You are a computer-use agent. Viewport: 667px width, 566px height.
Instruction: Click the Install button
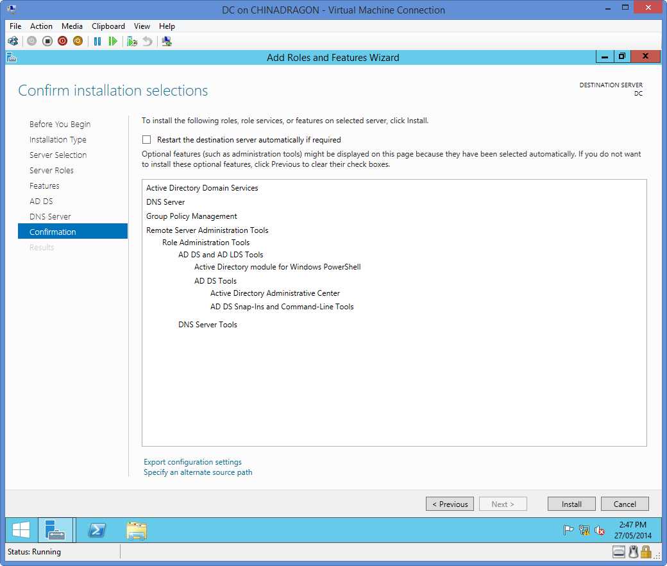(571, 504)
